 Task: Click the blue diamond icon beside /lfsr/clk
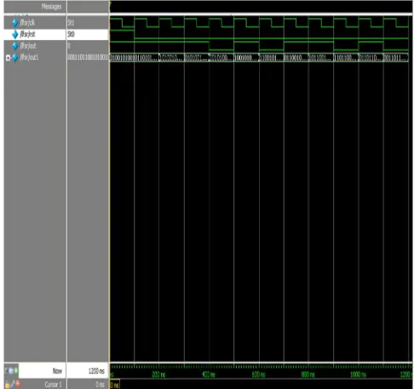[x=14, y=22]
